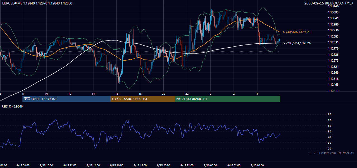This screenshot has width=357, height=168.
Task: Click price level 1.12411 on the axis
Action: 333,91
